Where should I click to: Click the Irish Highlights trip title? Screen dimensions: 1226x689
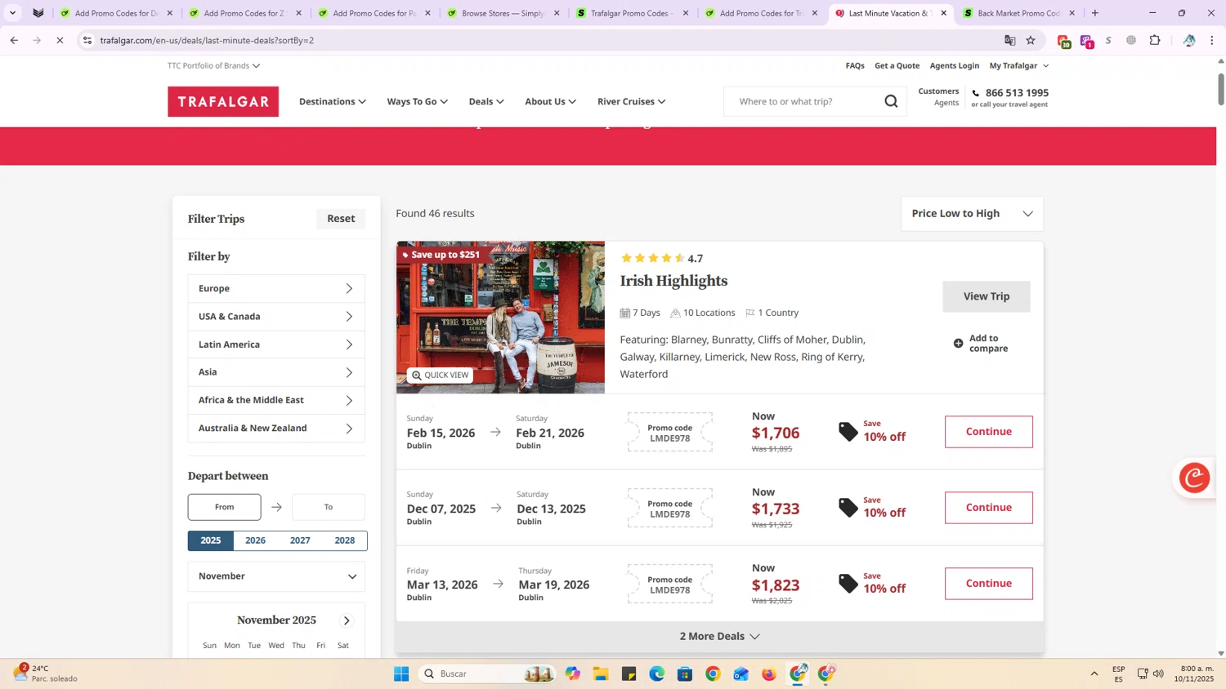(673, 281)
